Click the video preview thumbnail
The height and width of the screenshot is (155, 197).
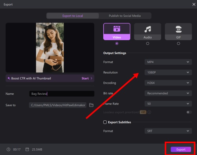tap(50, 48)
